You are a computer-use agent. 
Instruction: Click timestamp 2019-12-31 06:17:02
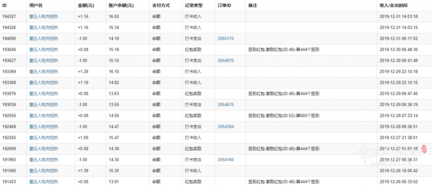tap(399, 38)
